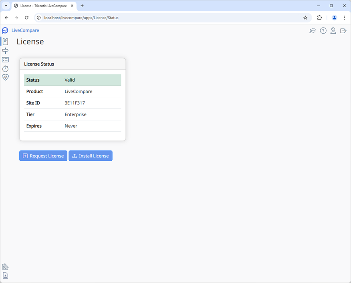
Task: Select the License - Tricentis LiveCompare tab
Action: coord(44,6)
